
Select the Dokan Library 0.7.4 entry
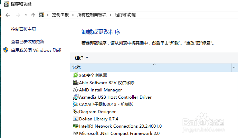(x=99, y=119)
